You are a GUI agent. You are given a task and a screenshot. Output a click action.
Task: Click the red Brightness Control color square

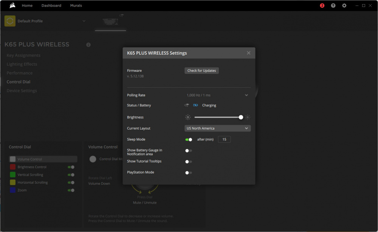(13, 167)
